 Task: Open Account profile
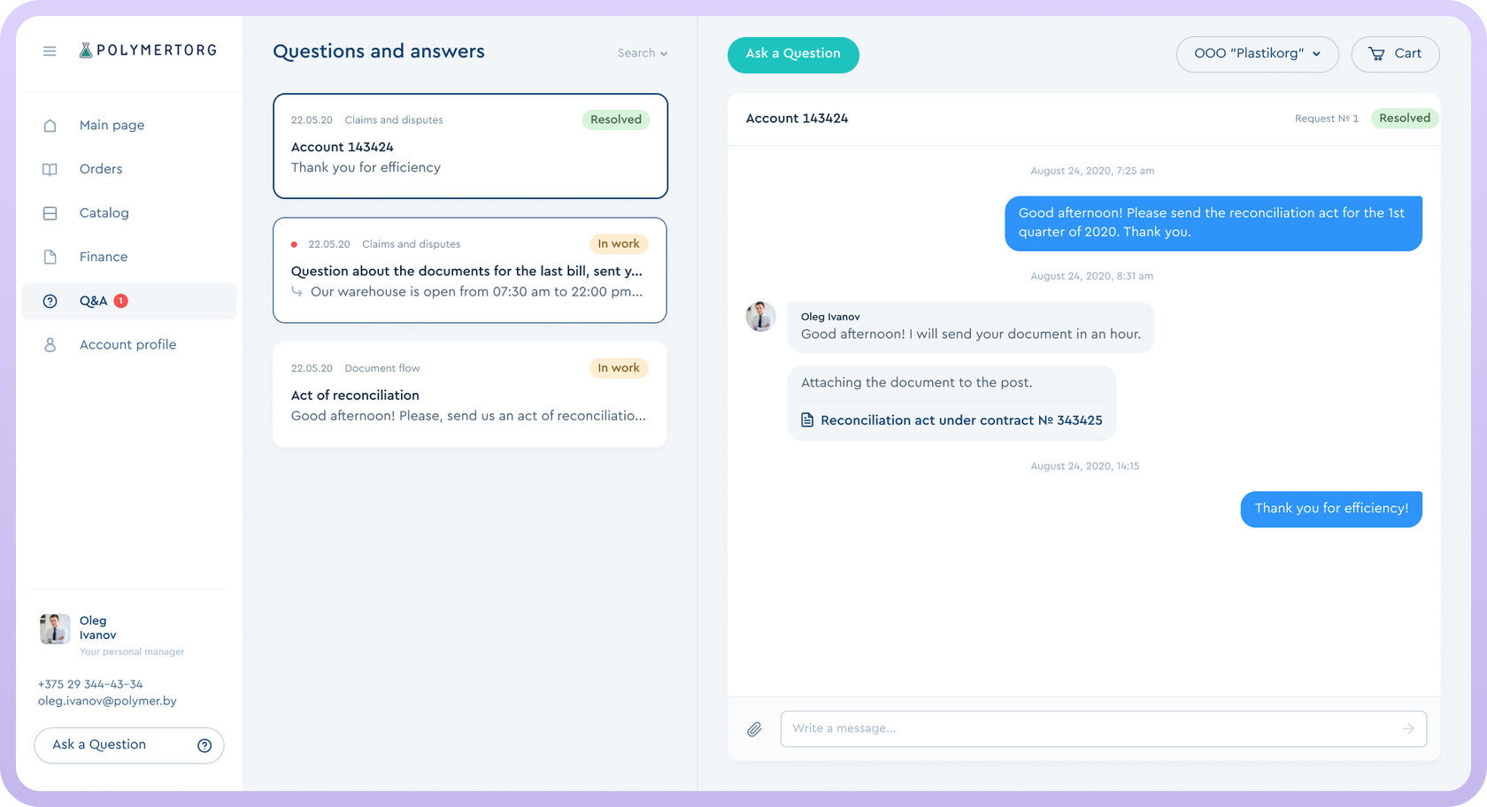click(127, 345)
